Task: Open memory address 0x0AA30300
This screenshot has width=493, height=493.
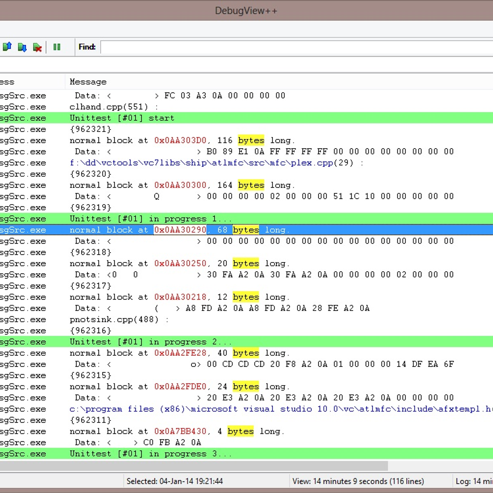Action: click(x=180, y=185)
